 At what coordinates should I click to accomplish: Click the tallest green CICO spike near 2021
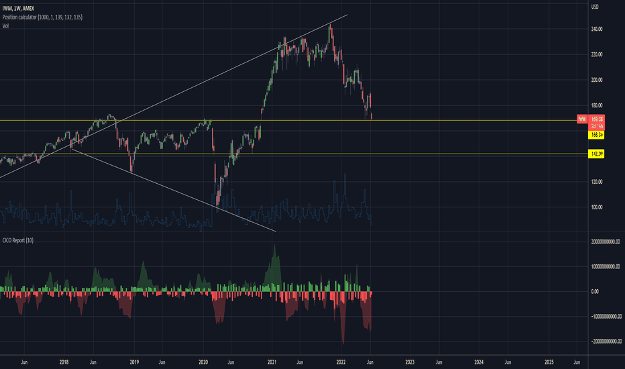274,267
